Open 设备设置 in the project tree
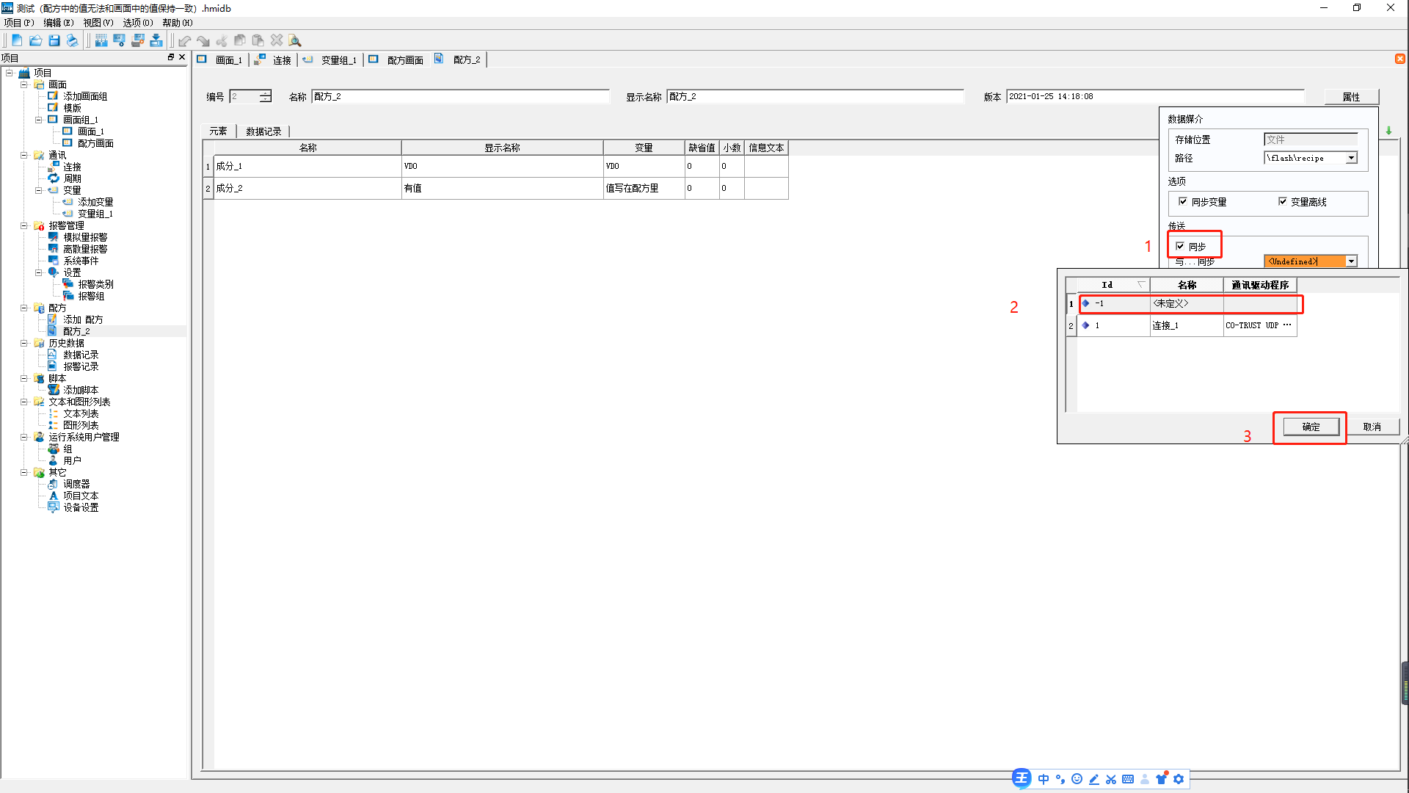Image resolution: width=1409 pixels, height=793 pixels. coord(81,507)
